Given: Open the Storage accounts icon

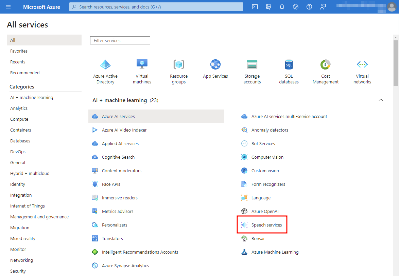Looking at the screenshot, I should [252, 64].
